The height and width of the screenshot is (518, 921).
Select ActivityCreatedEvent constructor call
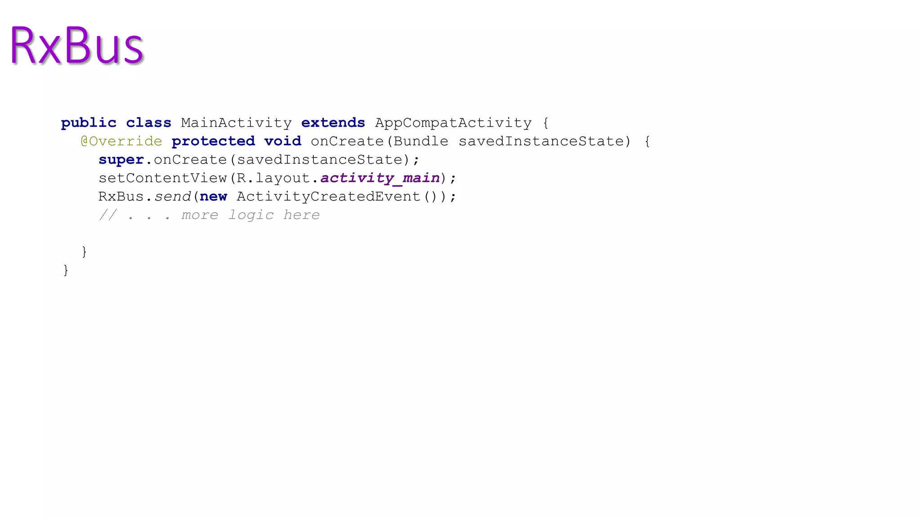click(x=328, y=196)
